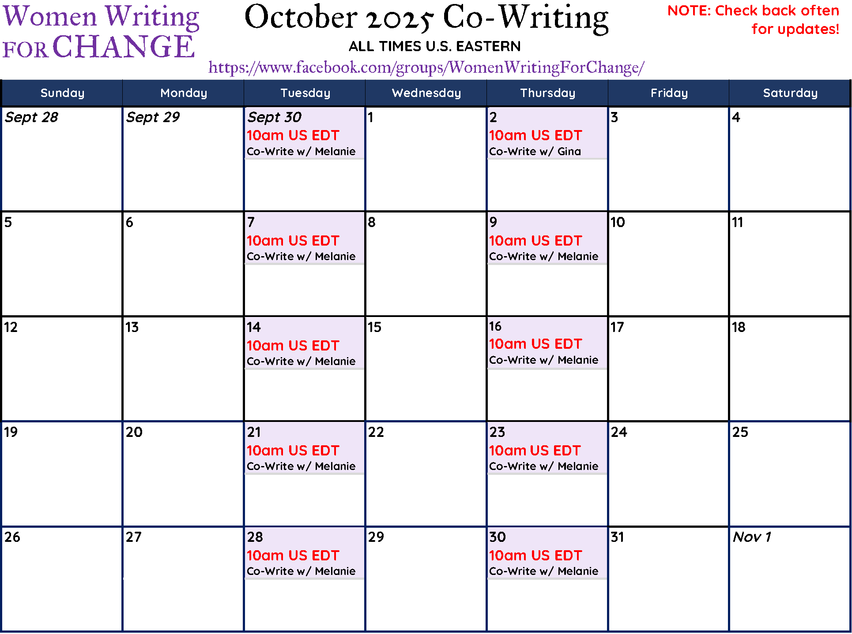
Task: Click the Saturday column header
Action: pos(790,93)
